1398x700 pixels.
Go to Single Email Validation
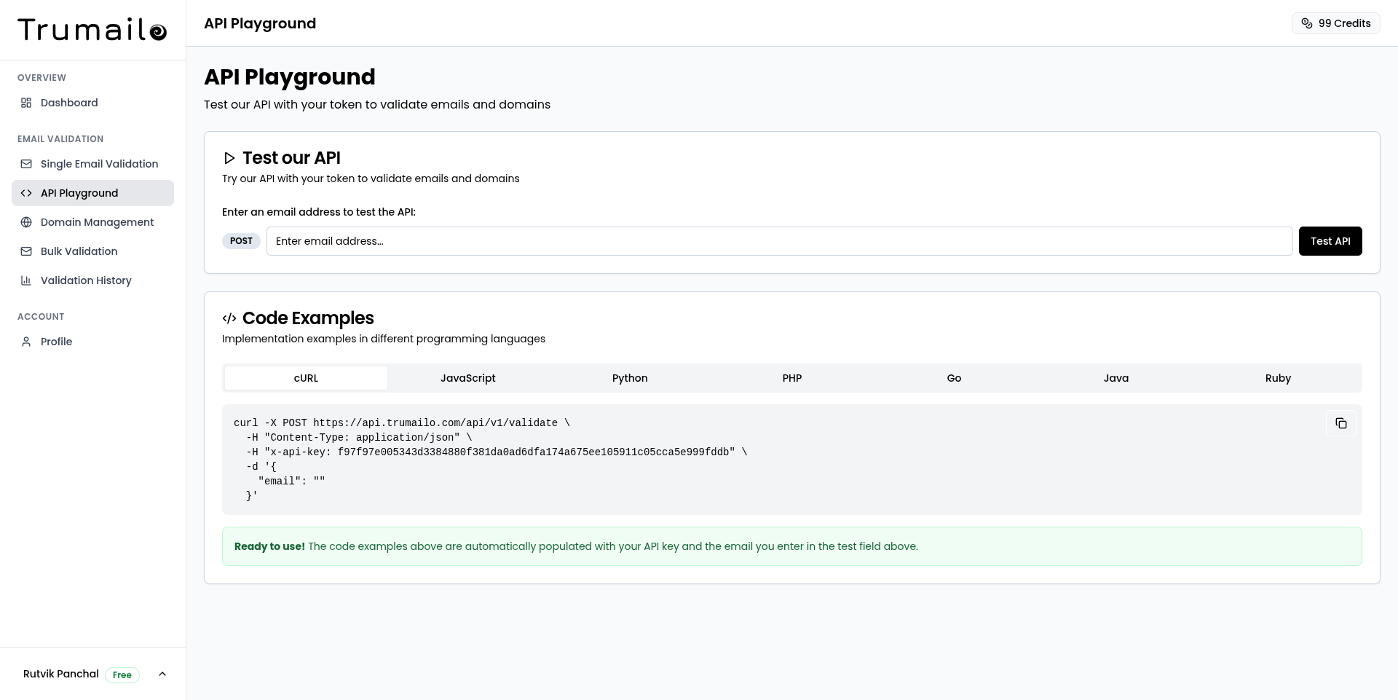point(92,164)
